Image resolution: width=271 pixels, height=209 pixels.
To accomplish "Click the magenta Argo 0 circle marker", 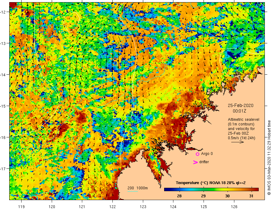I will [x=197, y=154].
